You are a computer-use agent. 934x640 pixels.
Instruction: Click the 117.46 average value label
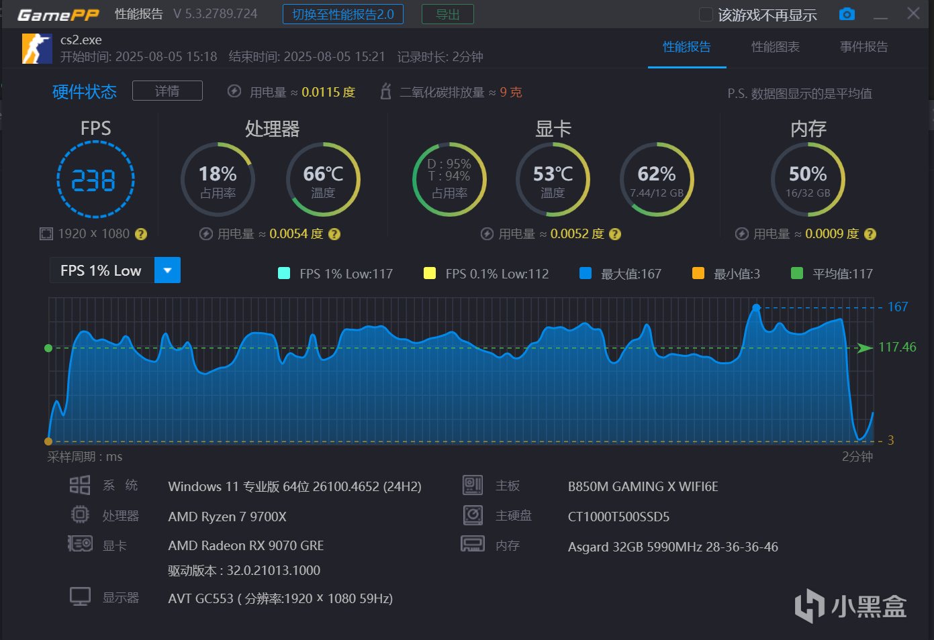pos(897,347)
